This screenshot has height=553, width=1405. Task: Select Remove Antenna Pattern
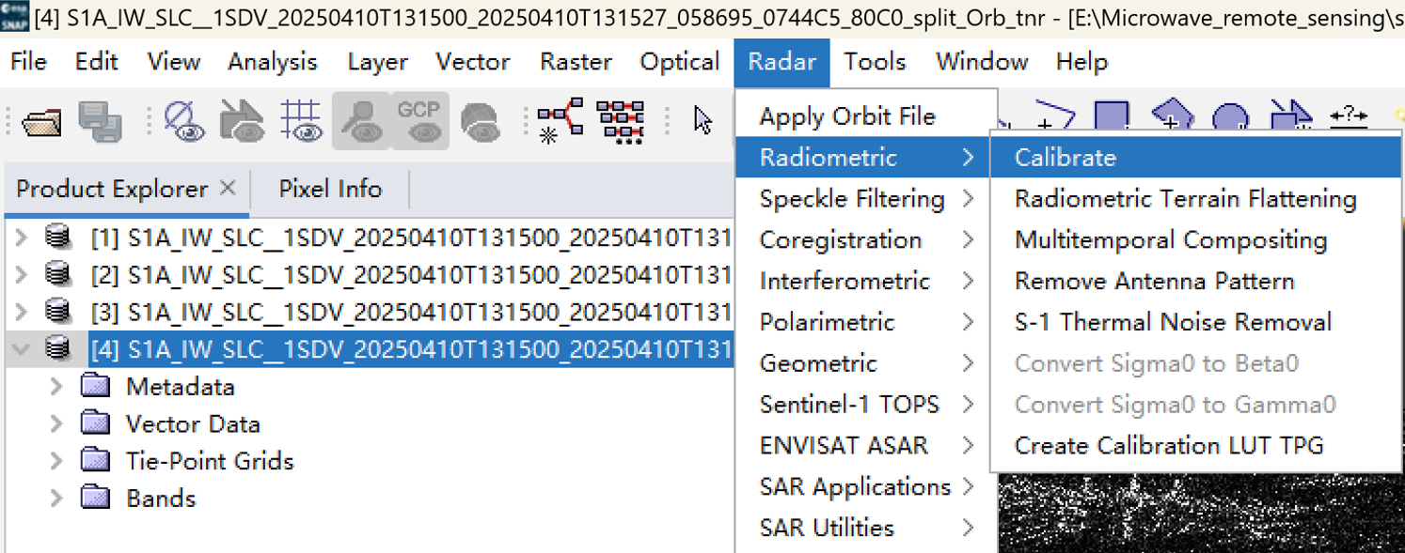click(x=1195, y=282)
